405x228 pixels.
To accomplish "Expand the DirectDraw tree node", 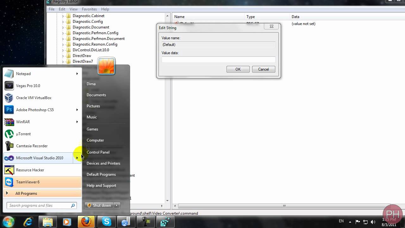I will click(63, 56).
